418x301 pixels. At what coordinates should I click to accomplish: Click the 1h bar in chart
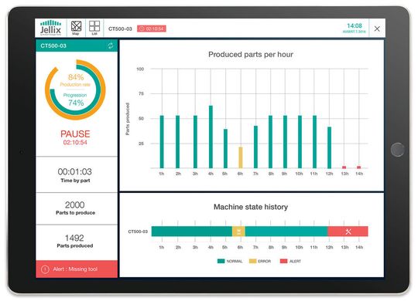click(x=162, y=142)
